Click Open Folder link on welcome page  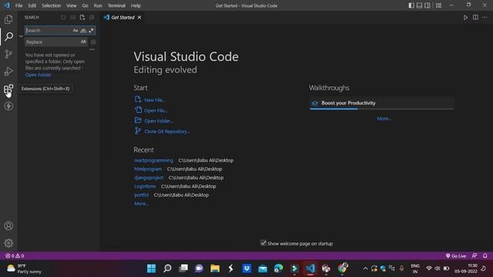[159, 121]
